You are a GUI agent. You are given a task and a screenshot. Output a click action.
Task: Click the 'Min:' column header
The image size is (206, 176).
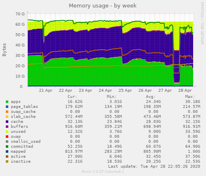(x=112, y=97)
